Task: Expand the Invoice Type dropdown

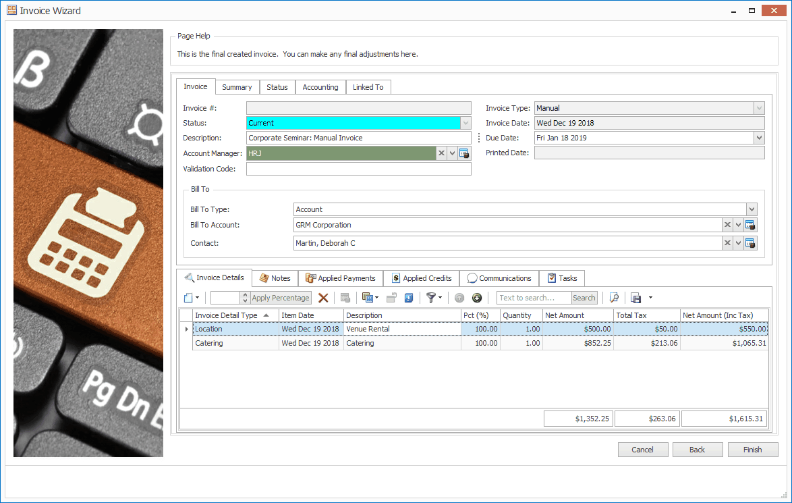Action: 759,108
